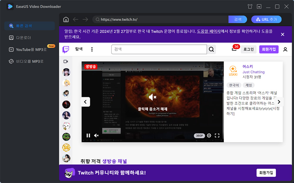The image size is (294, 183).
Task: Click the 생방송 live badge
Action: click(91, 67)
